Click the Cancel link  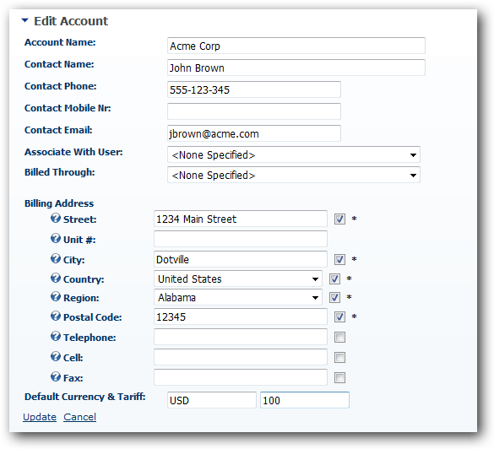(79, 417)
